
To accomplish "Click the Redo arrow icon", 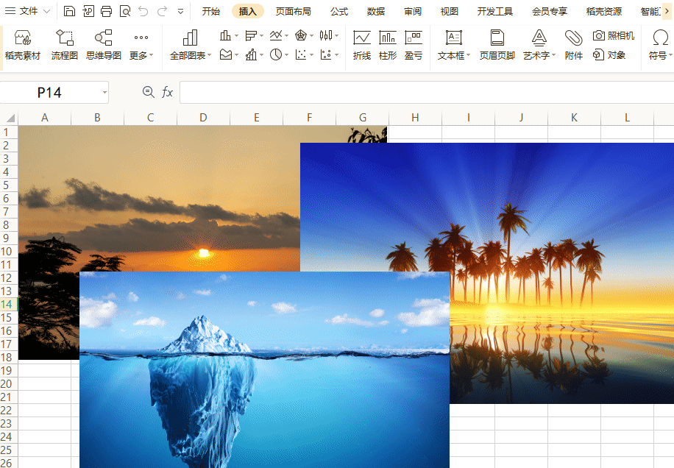I will coord(162,11).
